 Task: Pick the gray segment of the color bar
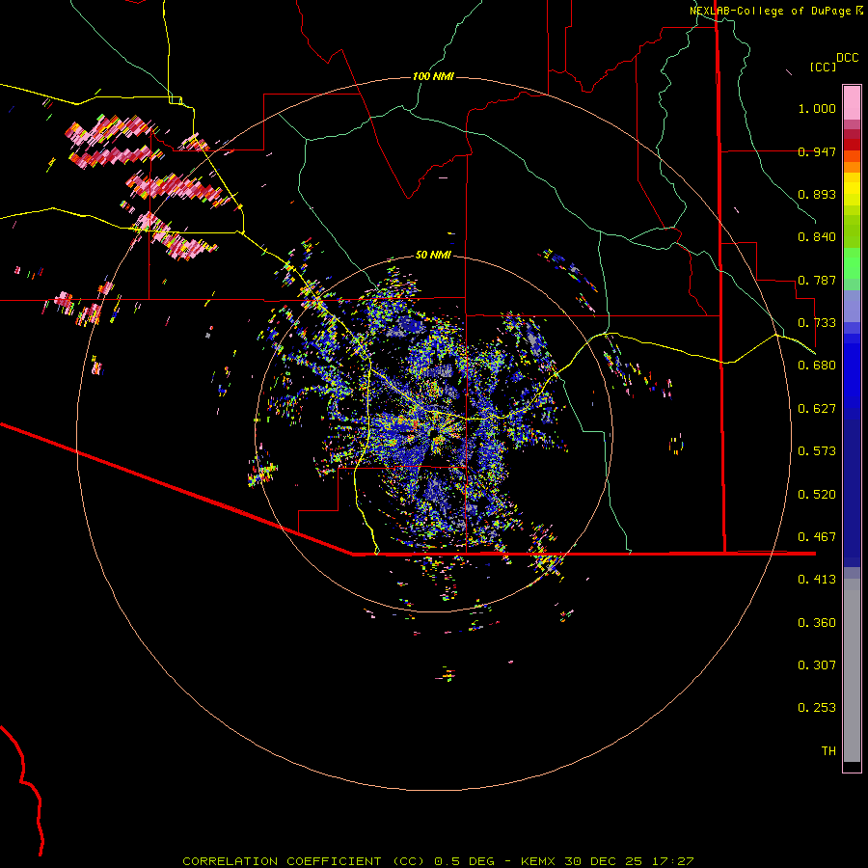pyautogui.click(x=852, y=670)
